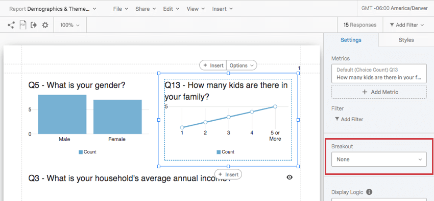The height and width of the screenshot is (201, 434).
Task: Switch to the Styles tab
Action: (x=406, y=40)
